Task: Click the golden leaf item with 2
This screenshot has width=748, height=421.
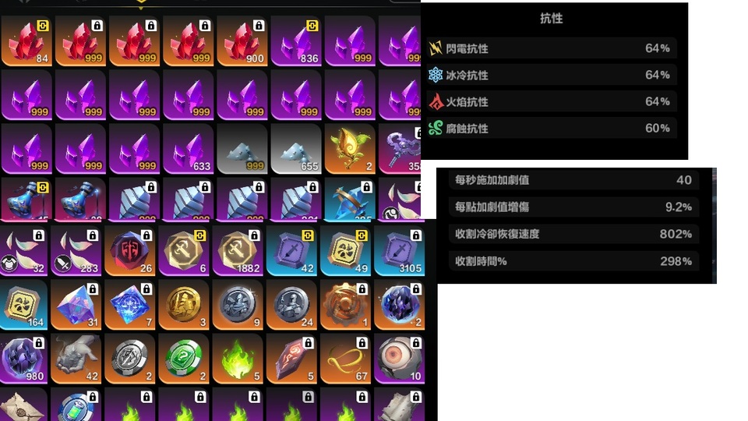Action: coord(350,149)
